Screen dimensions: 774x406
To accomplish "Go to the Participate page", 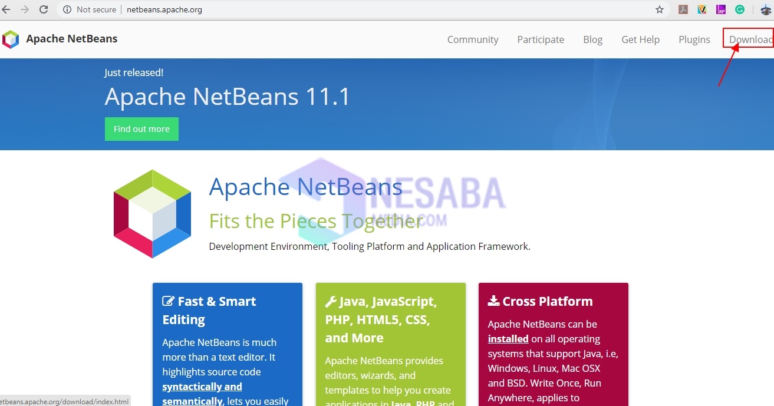I will click(540, 39).
